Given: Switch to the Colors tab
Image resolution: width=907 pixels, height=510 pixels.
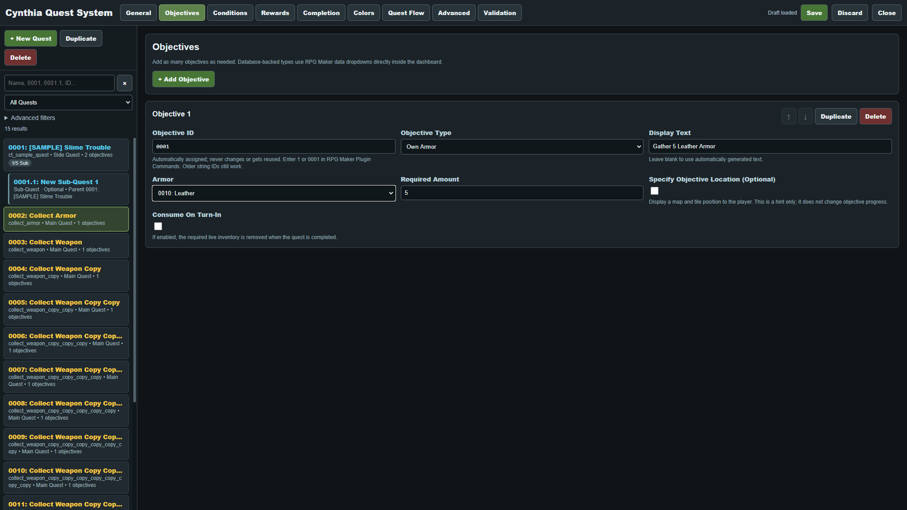Looking at the screenshot, I should click(364, 13).
